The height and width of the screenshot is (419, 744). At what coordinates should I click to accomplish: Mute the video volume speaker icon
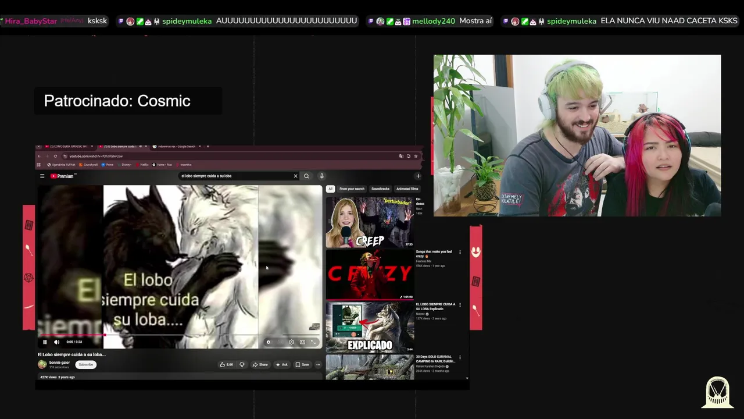[56, 342]
